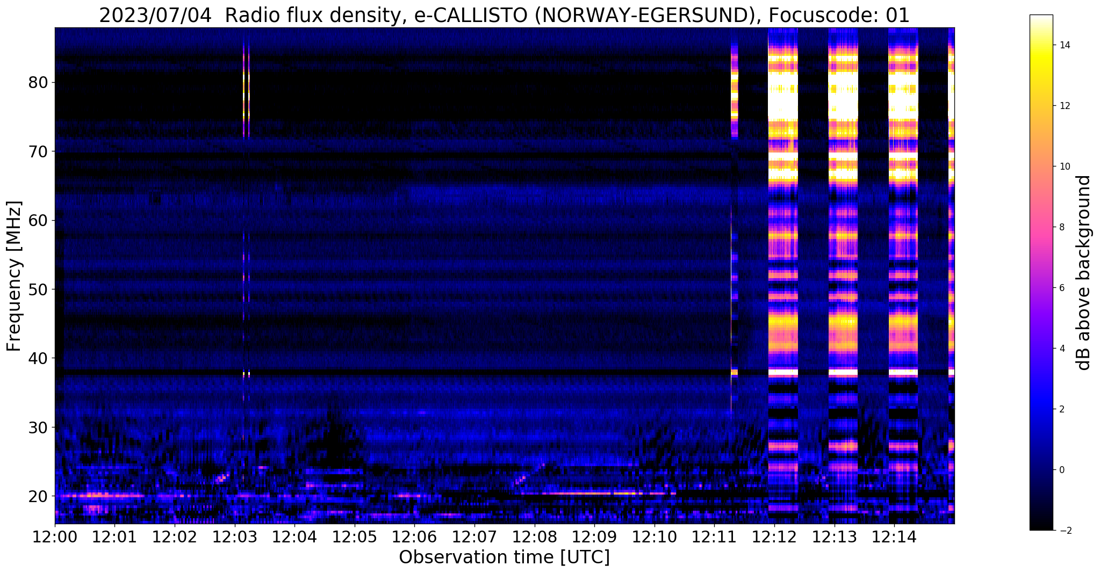Click the 40 MHz frequency tick label
This screenshot has height=573, width=1100.
(x=38, y=358)
